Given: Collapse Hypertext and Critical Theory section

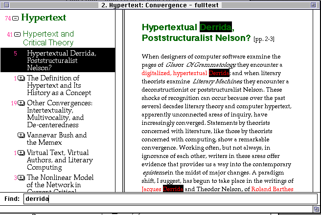Looking at the screenshot, I should [18, 35].
